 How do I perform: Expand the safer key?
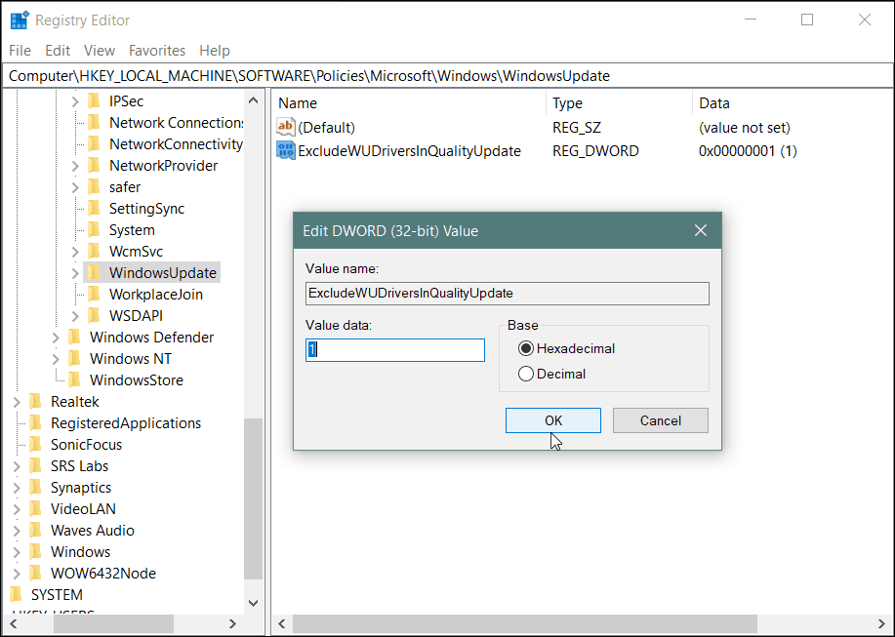click(x=75, y=187)
